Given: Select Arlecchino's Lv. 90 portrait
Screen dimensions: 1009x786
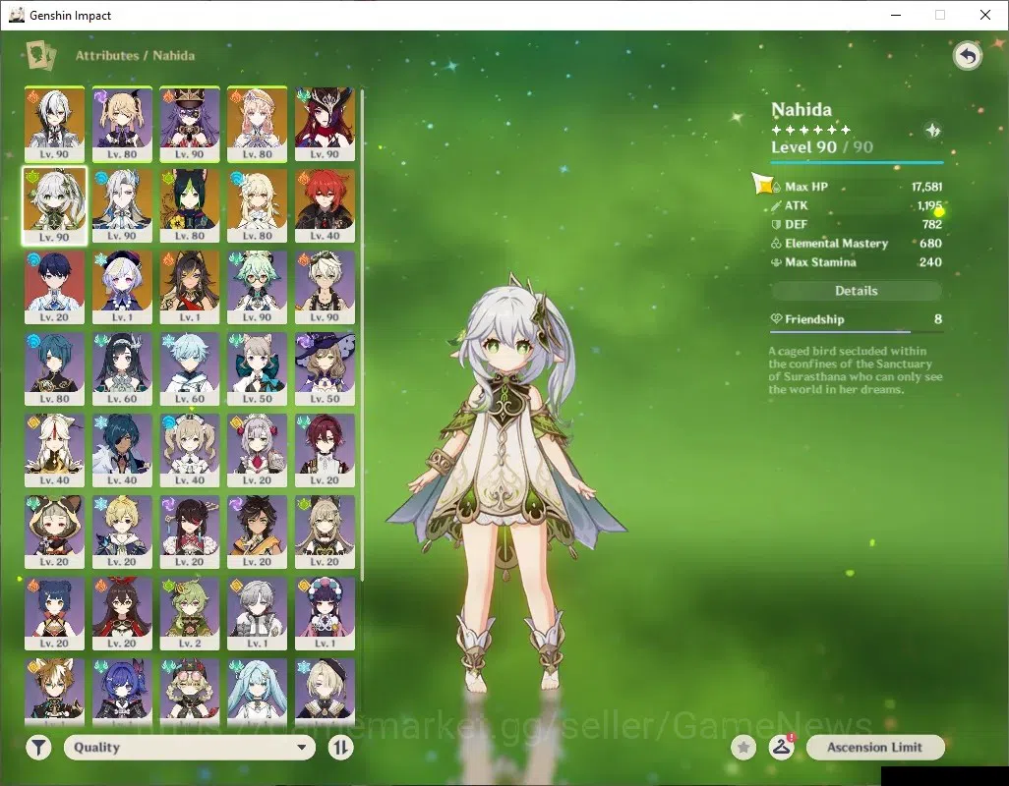Looking at the screenshot, I should point(55,124).
